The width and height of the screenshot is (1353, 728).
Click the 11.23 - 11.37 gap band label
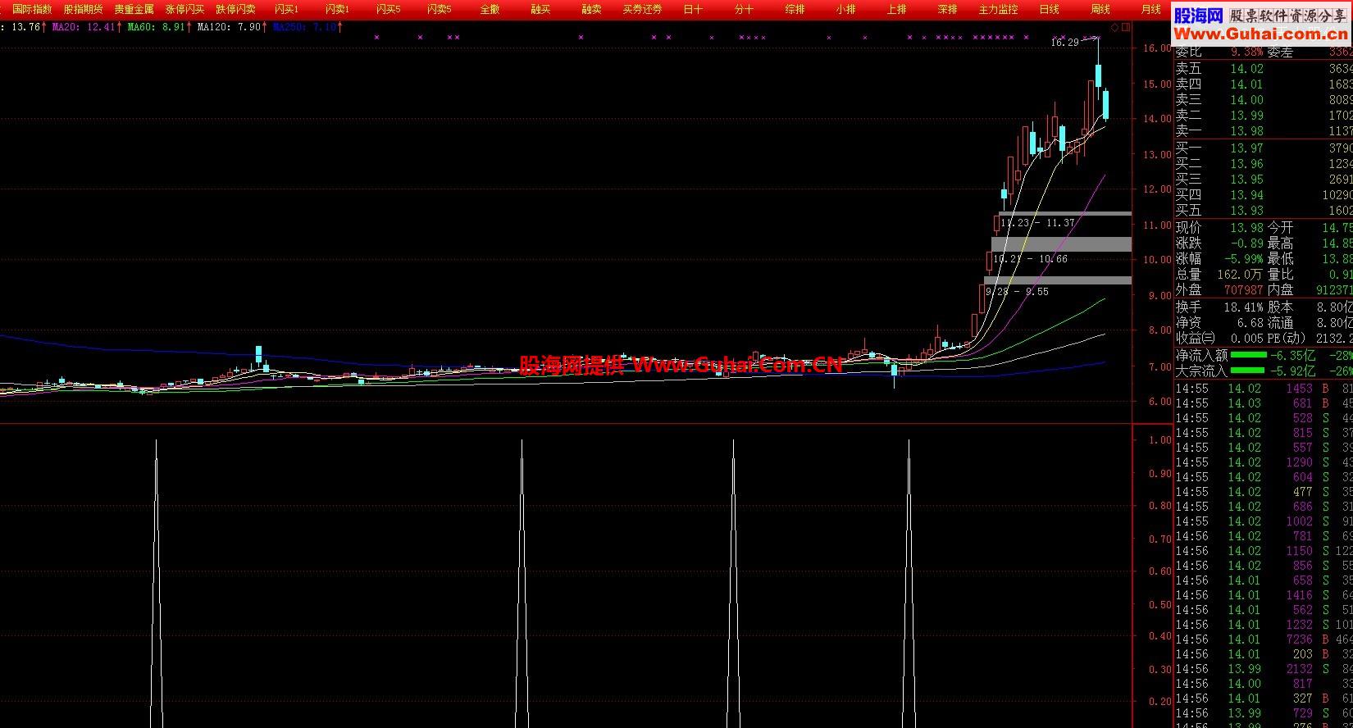pyautogui.click(x=1037, y=223)
